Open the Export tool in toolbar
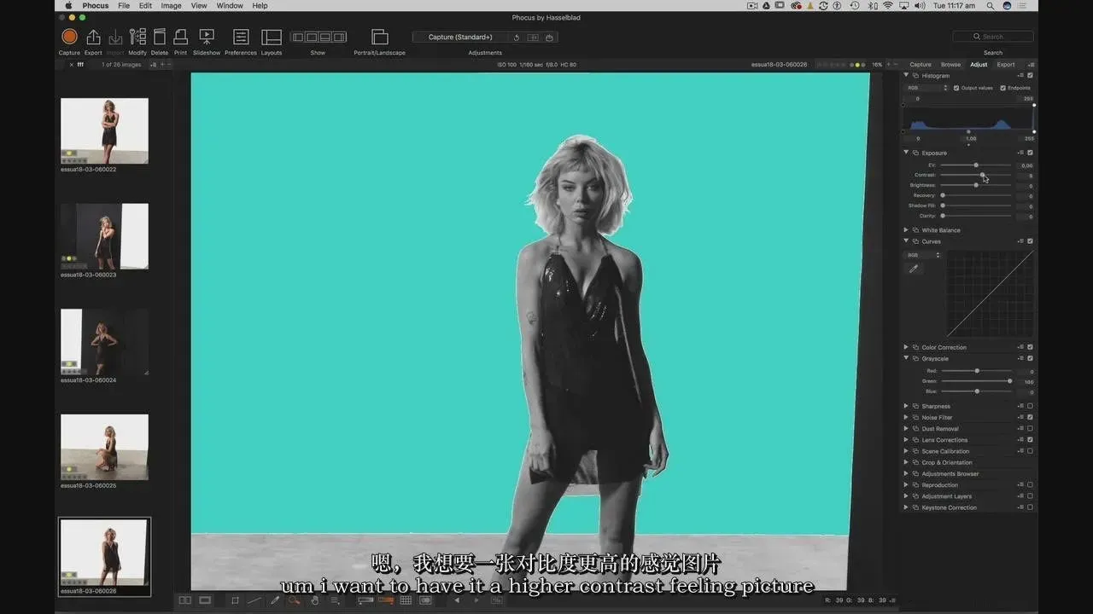The width and height of the screenshot is (1093, 614). [x=93, y=37]
